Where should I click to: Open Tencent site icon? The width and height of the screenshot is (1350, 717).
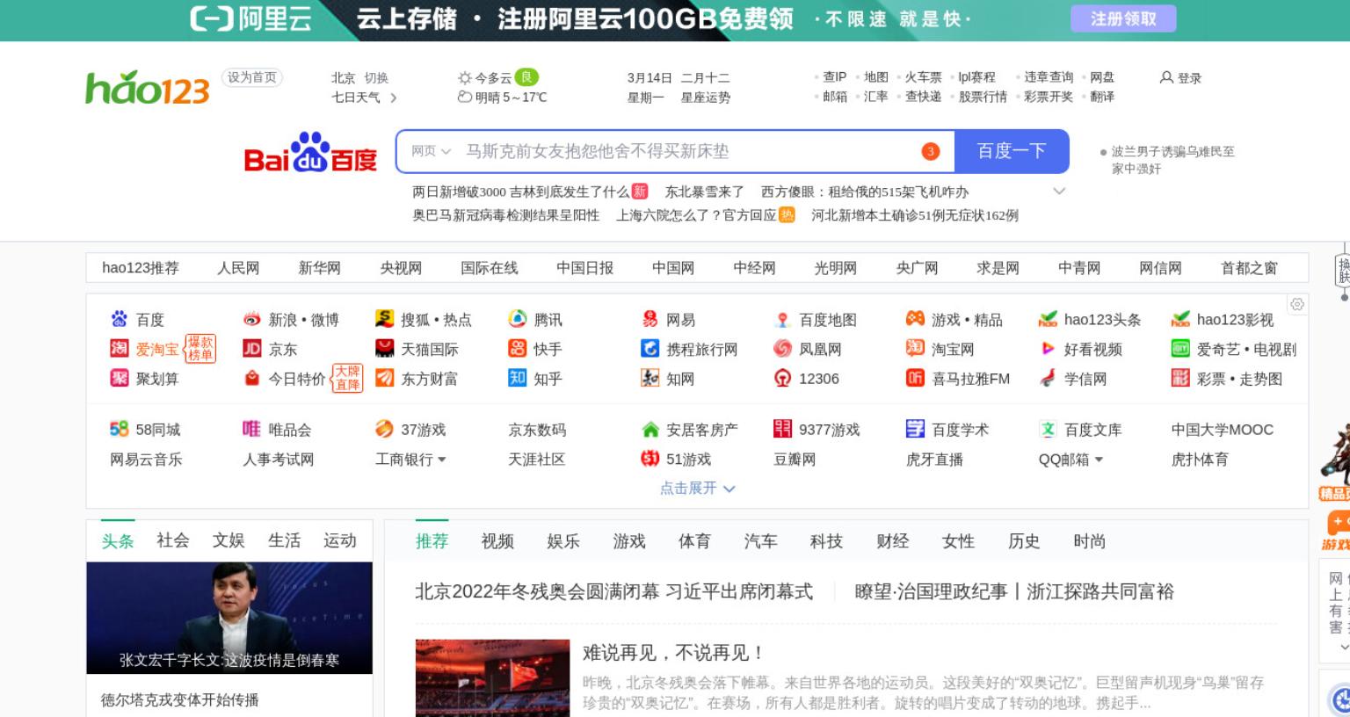pyautogui.click(x=518, y=320)
